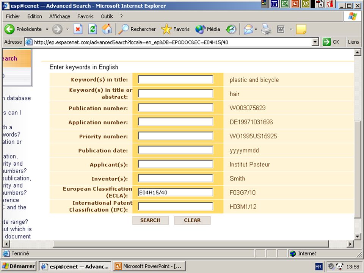364x273 pixels.
Task: Click the ECLA field containing E04H15/40
Action: 176,193
